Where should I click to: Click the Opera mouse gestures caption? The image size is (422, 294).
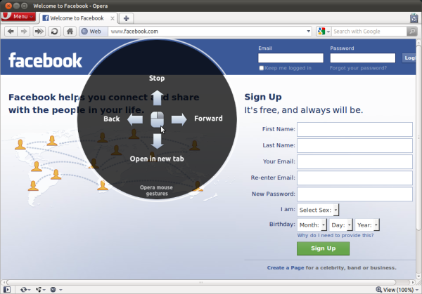tap(157, 190)
